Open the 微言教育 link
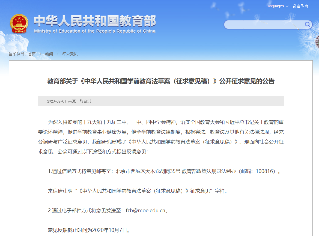 (x=300, y=6)
